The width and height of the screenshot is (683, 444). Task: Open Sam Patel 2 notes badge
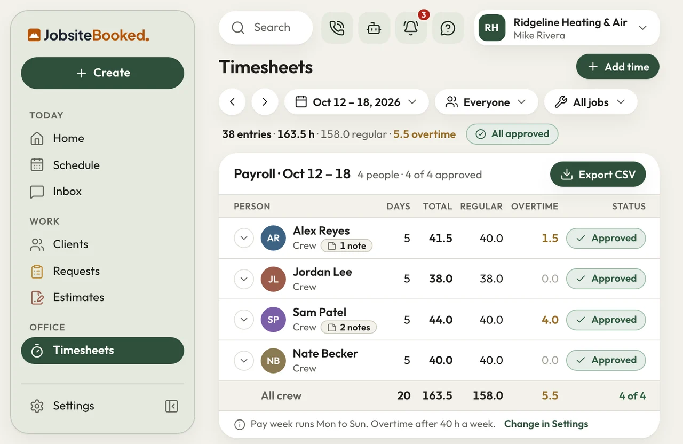click(x=348, y=327)
